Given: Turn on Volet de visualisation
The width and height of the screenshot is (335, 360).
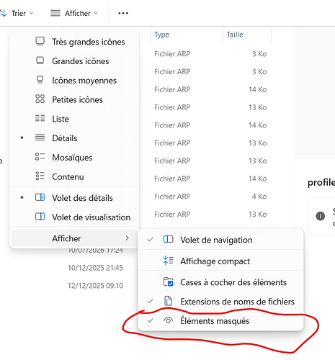Looking at the screenshot, I should [74, 217].
